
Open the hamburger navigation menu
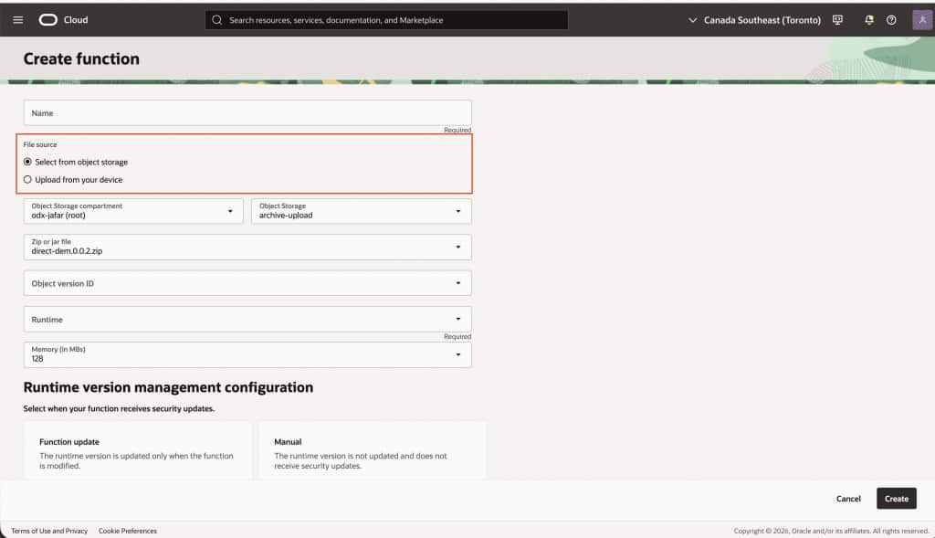click(18, 20)
